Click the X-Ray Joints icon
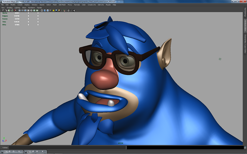247x154 pixels. tap(74, 11)
